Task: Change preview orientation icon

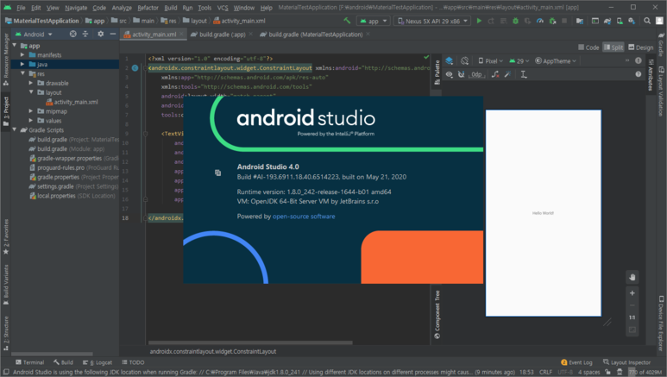Action: click(464, 61)
